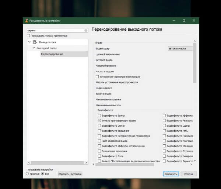Enable 'Показывать только применимые' checkbox
The height and width of the screenshot is (189, 221).
[28, 36]
